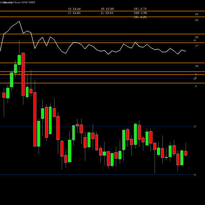Click the high value 'H: 15.30'

(x=107, y=9)
